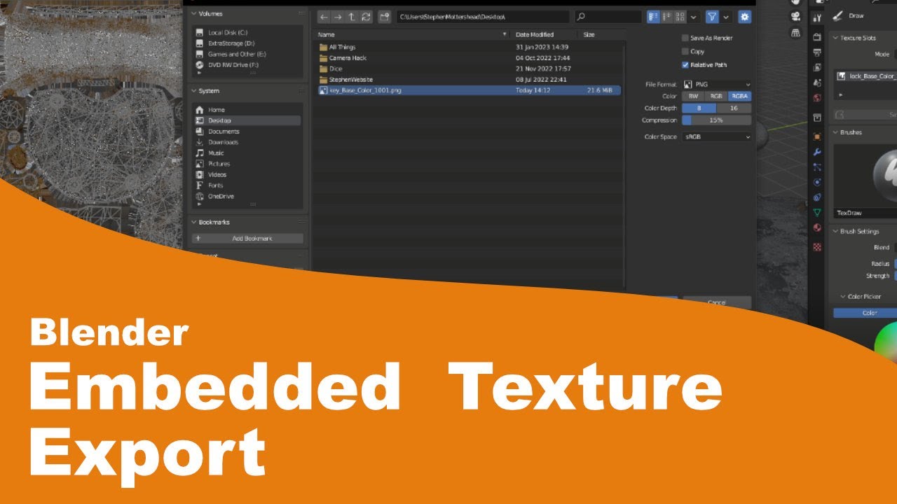Enable the Copy checkbox

[685, 51]
